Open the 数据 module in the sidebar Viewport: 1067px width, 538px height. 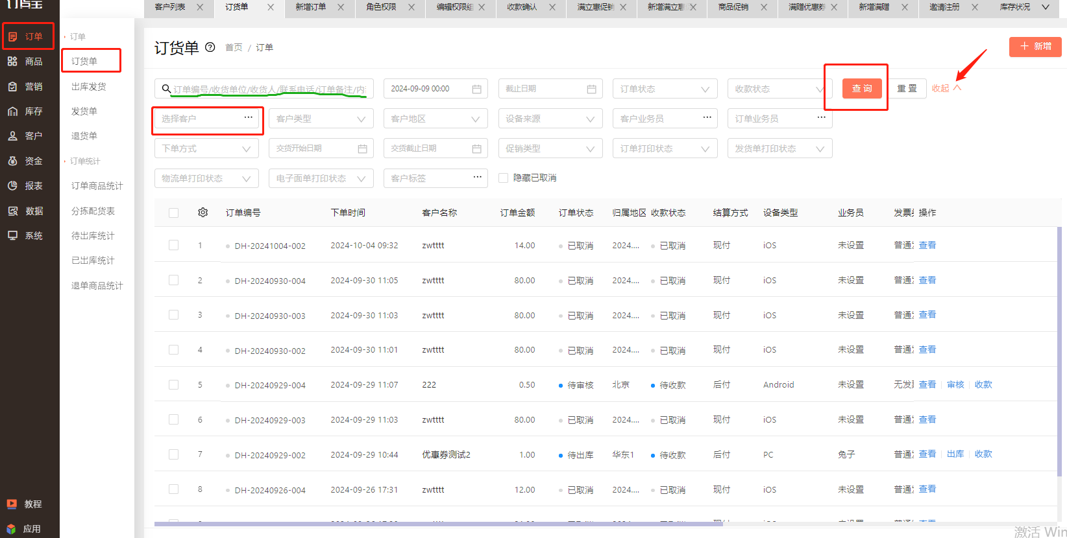pos(26,211)
